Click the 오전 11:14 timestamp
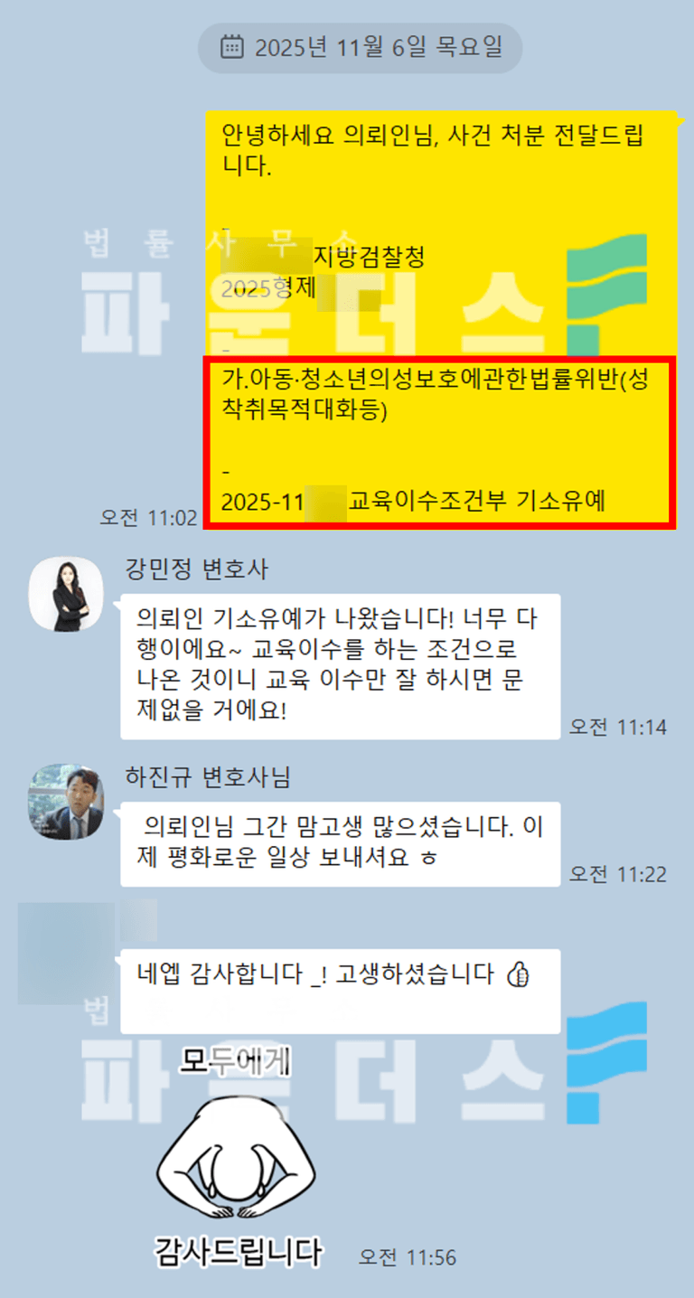 click(617, 726)
